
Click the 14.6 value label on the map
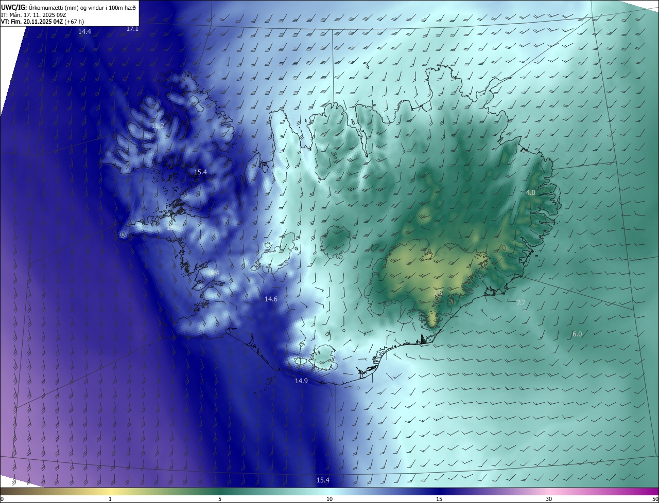(271, 299)
